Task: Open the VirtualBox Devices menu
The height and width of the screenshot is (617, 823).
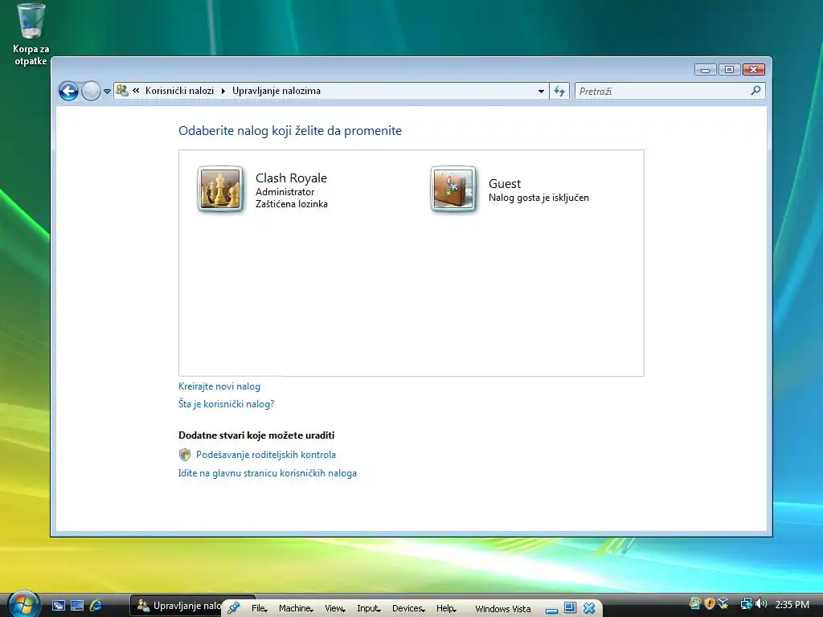Action: click(x=408, y=608)
